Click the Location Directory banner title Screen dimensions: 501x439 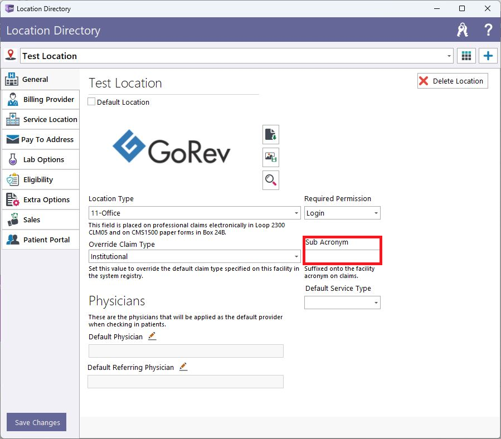pyautogui.click(x=53, y=30)
